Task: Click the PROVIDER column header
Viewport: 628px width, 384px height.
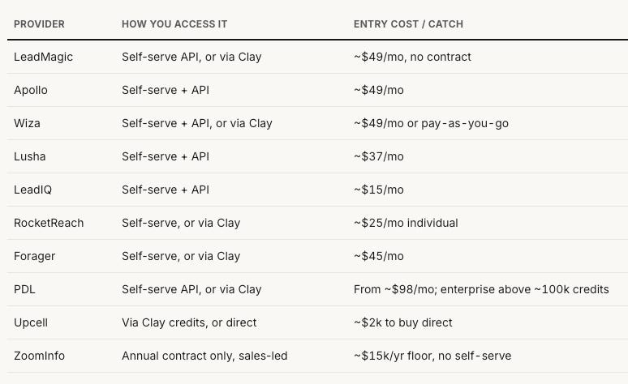Action: (x=39, y=24)
